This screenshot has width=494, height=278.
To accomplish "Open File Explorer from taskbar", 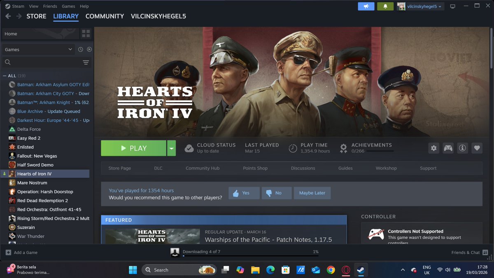I will click(255, 270).
